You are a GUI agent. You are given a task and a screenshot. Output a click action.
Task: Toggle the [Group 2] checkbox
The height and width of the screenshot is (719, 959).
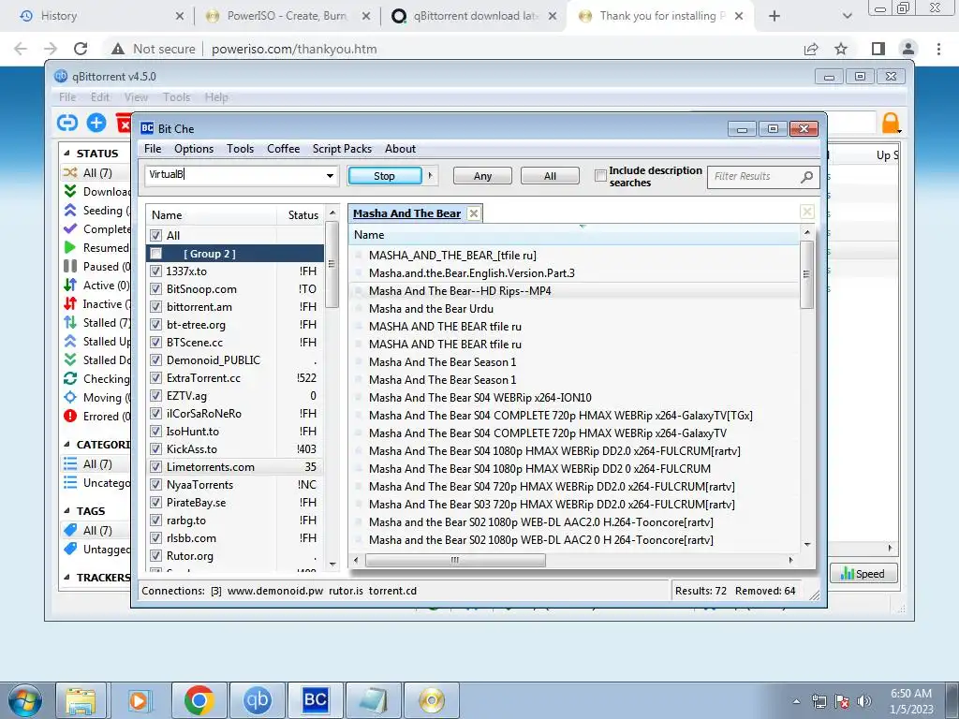tap(156, 253)
